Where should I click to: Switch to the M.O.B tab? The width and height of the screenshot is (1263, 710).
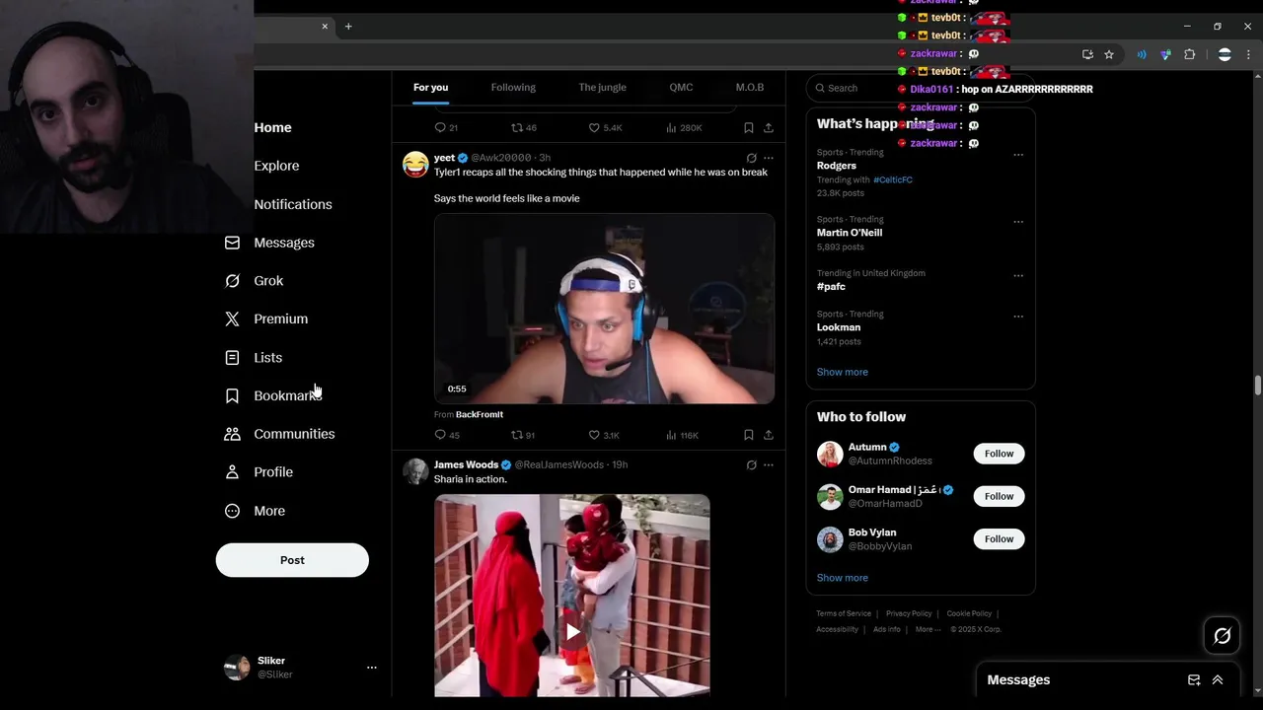point(750,88)
